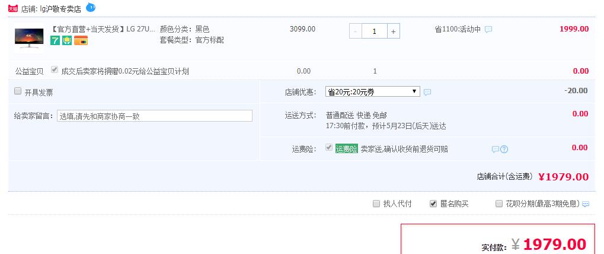Click the -20.00 coupon discount amount
The image size is (604, 254).
click(576, 91)
